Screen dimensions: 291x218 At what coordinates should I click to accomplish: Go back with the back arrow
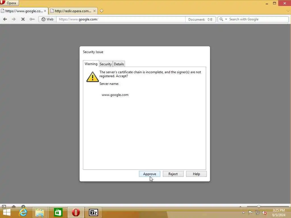(5, 19)
